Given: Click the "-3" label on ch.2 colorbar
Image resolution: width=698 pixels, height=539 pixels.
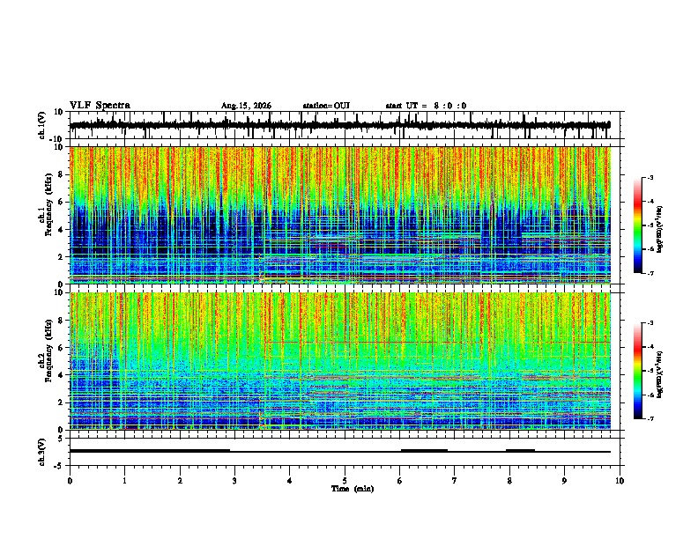Looking at the screenshot, I should click(650, 323).
